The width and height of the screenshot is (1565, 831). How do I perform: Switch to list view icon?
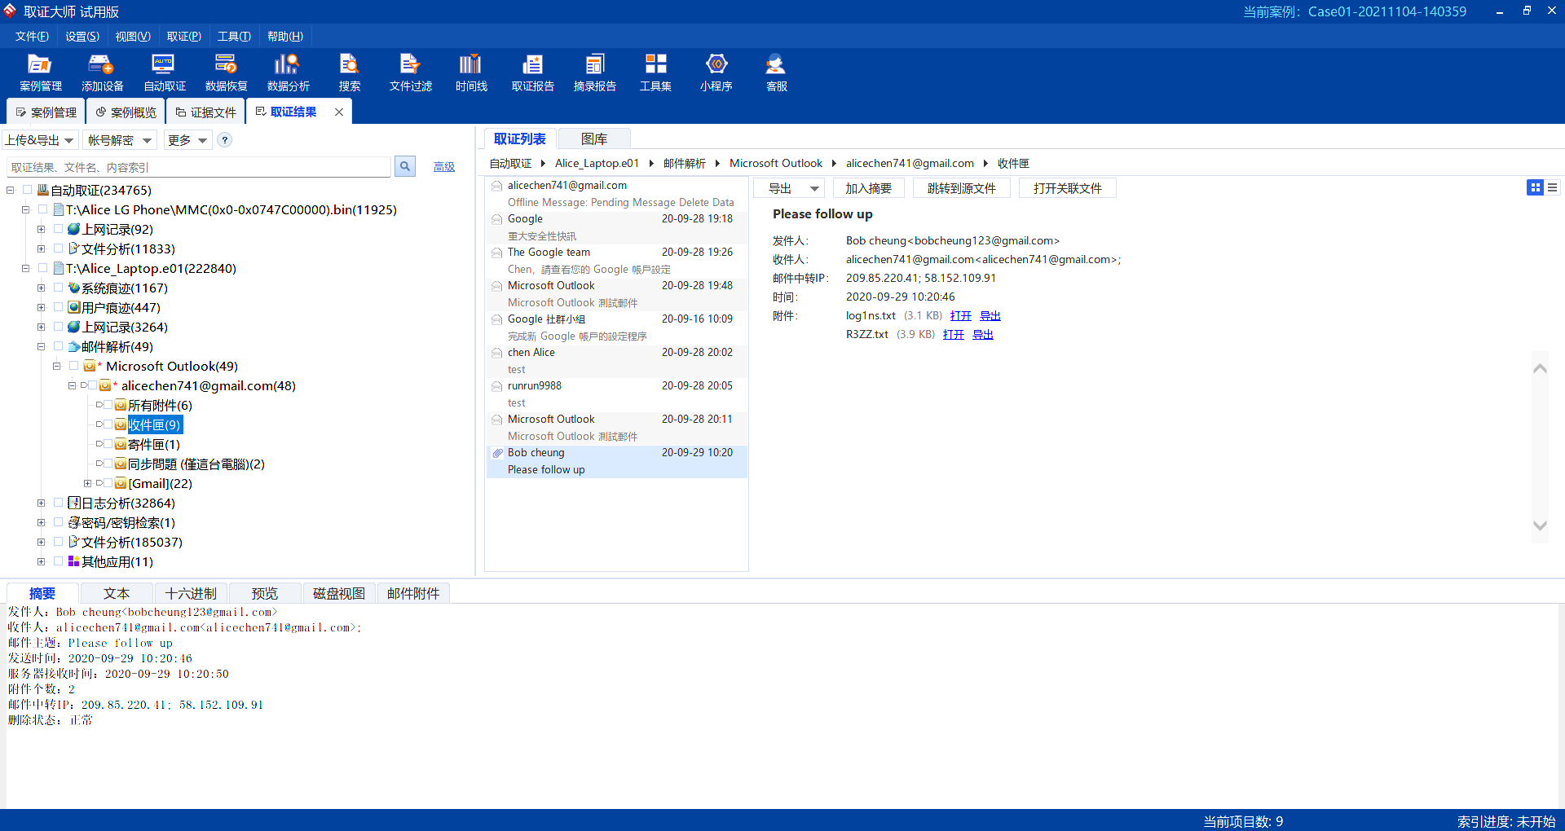click(x=1553, y=187)
